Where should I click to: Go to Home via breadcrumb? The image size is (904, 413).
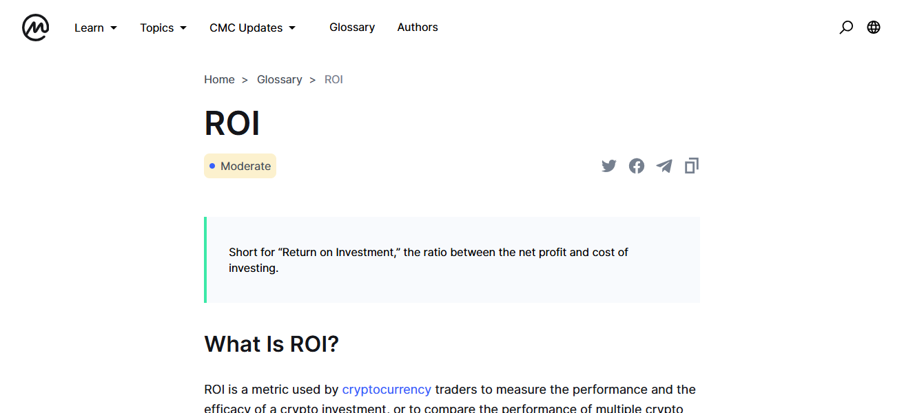(x=219, y=79)
